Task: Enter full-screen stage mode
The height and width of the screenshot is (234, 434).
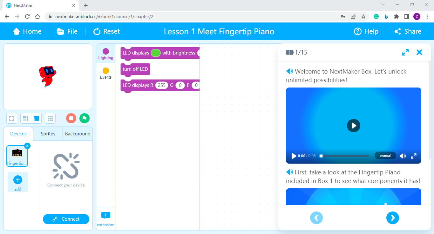Action: coord(12,118)
